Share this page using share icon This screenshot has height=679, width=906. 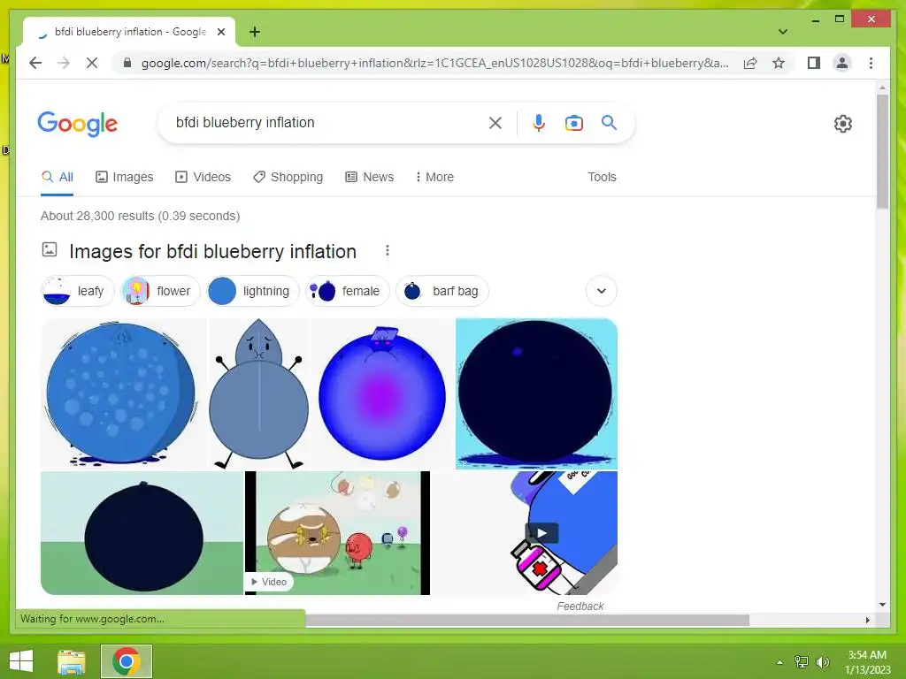pyautogui.click(x=750, y=63)
